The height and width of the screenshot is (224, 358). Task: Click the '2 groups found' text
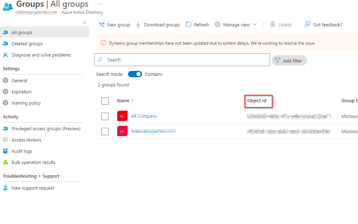[x=113, y=85]
